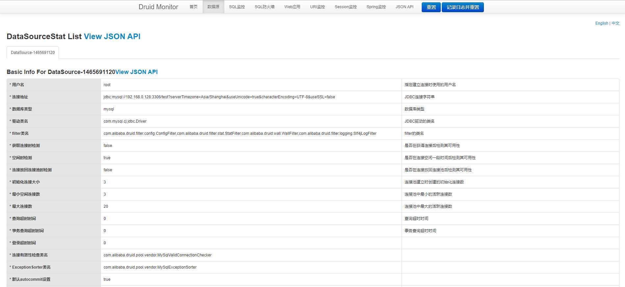Viewport: 625px width, 287px height.
Task: Click the description JDBC驱动的类名
Action: click(419, 121)
